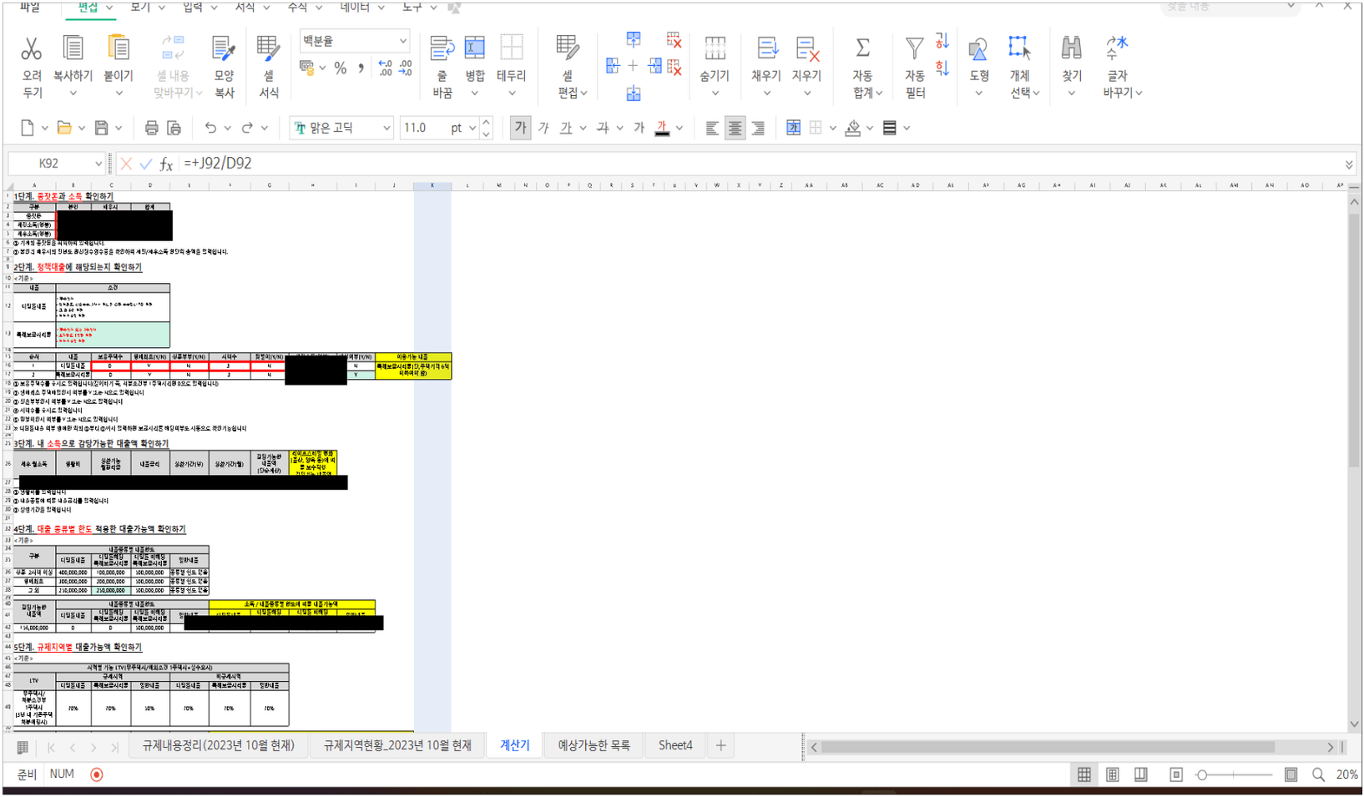Click the redo arrow icon

[x=247, y=128]
